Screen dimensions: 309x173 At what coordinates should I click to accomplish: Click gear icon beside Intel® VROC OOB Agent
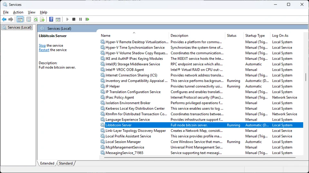[102, 70]
